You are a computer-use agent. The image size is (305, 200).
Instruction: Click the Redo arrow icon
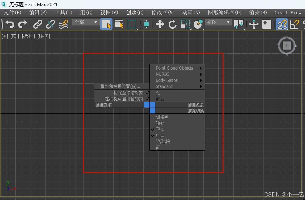point(23,24)
